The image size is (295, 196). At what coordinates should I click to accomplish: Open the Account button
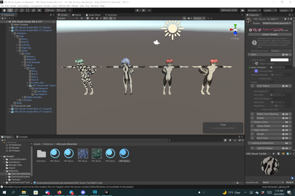click(254, 10)
